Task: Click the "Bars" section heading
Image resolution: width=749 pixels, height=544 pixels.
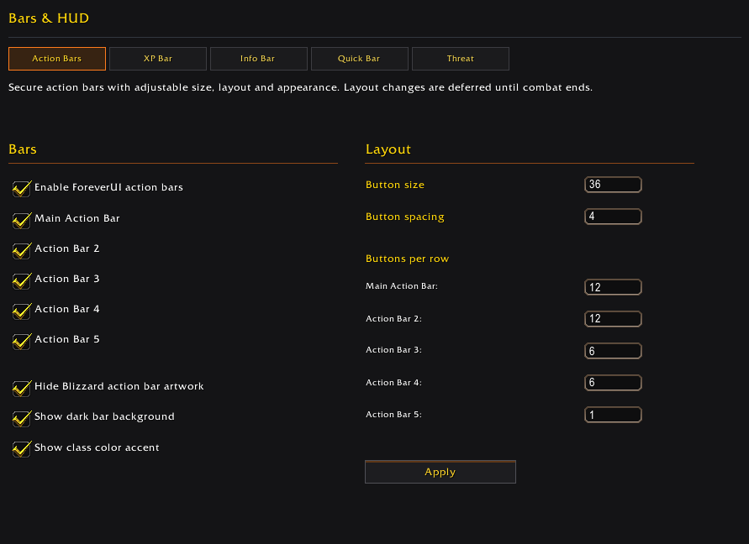Action: (x=23, y=149)
